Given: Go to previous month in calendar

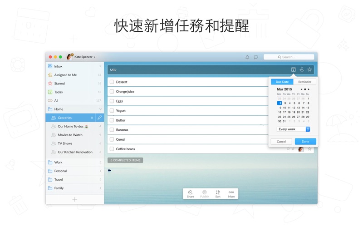Looking at the screenshot, I should click(x=301, y=89).
